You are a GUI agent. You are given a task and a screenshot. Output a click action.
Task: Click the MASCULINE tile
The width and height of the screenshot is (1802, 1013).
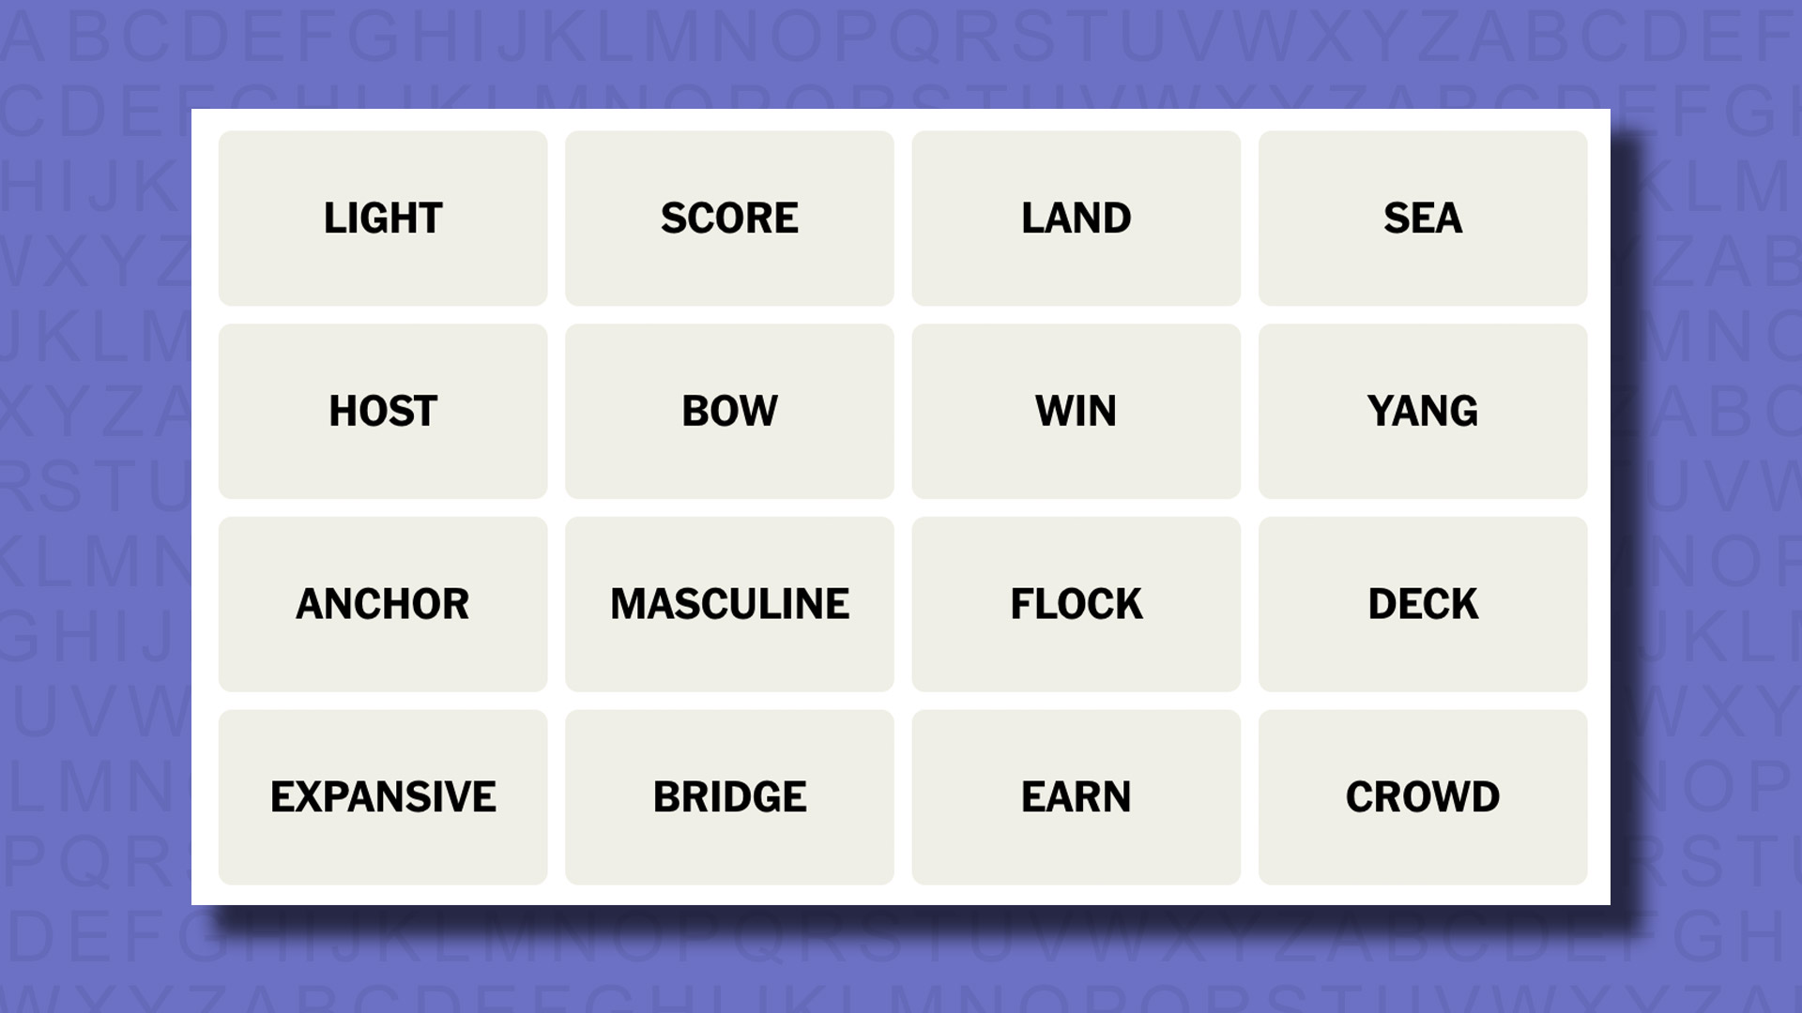click(729, 604)
